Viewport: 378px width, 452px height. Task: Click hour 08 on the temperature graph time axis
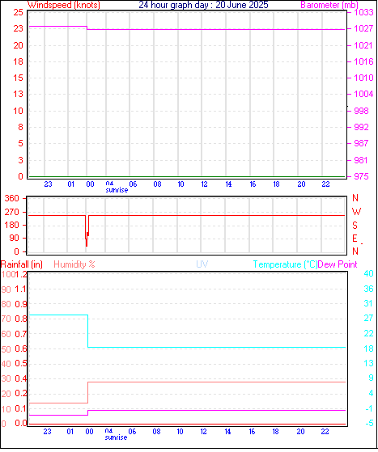pos(156,432)
